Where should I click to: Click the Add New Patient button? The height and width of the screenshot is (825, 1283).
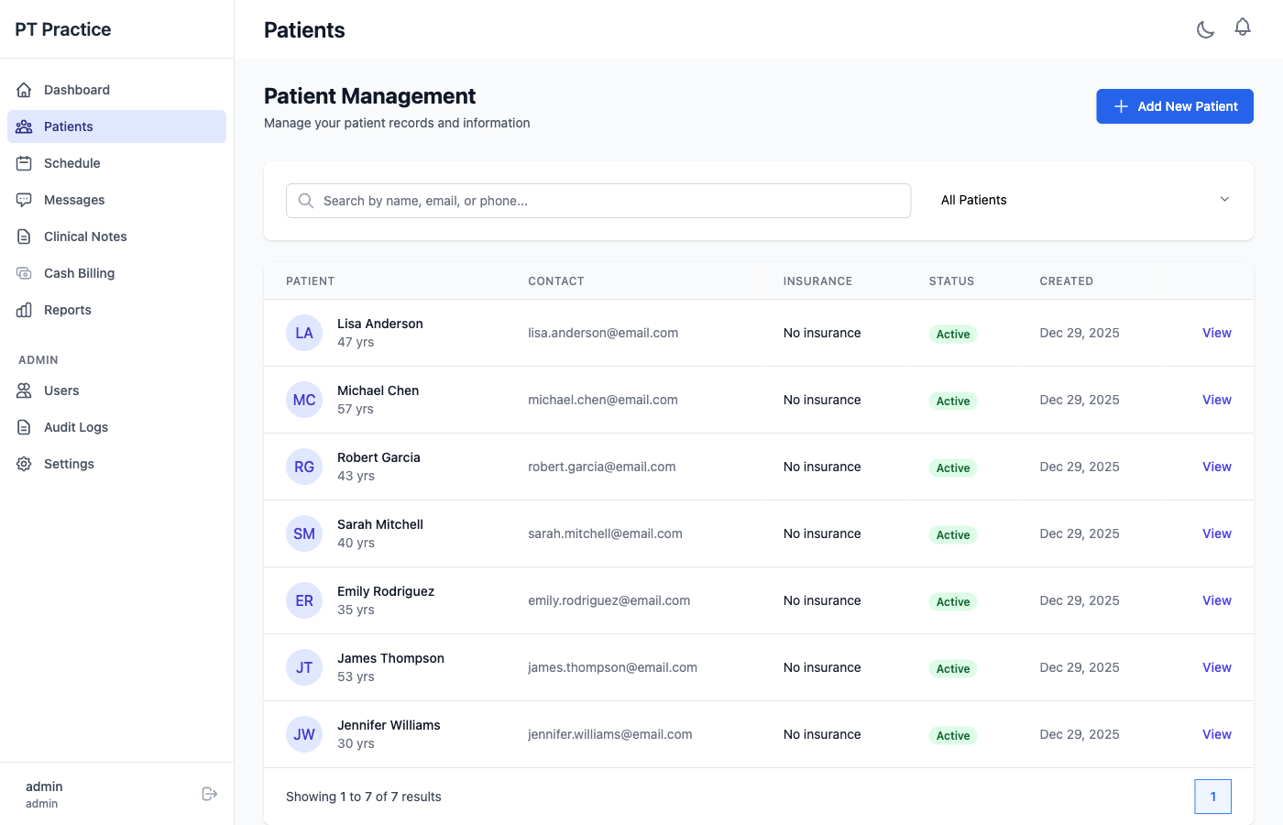click(x=1174, y=106)
